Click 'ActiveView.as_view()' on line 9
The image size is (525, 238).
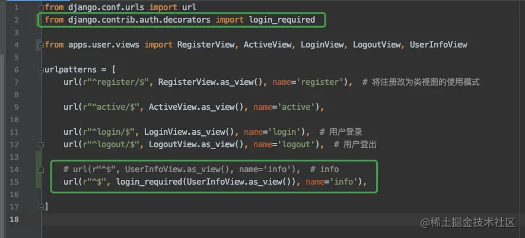196,107
